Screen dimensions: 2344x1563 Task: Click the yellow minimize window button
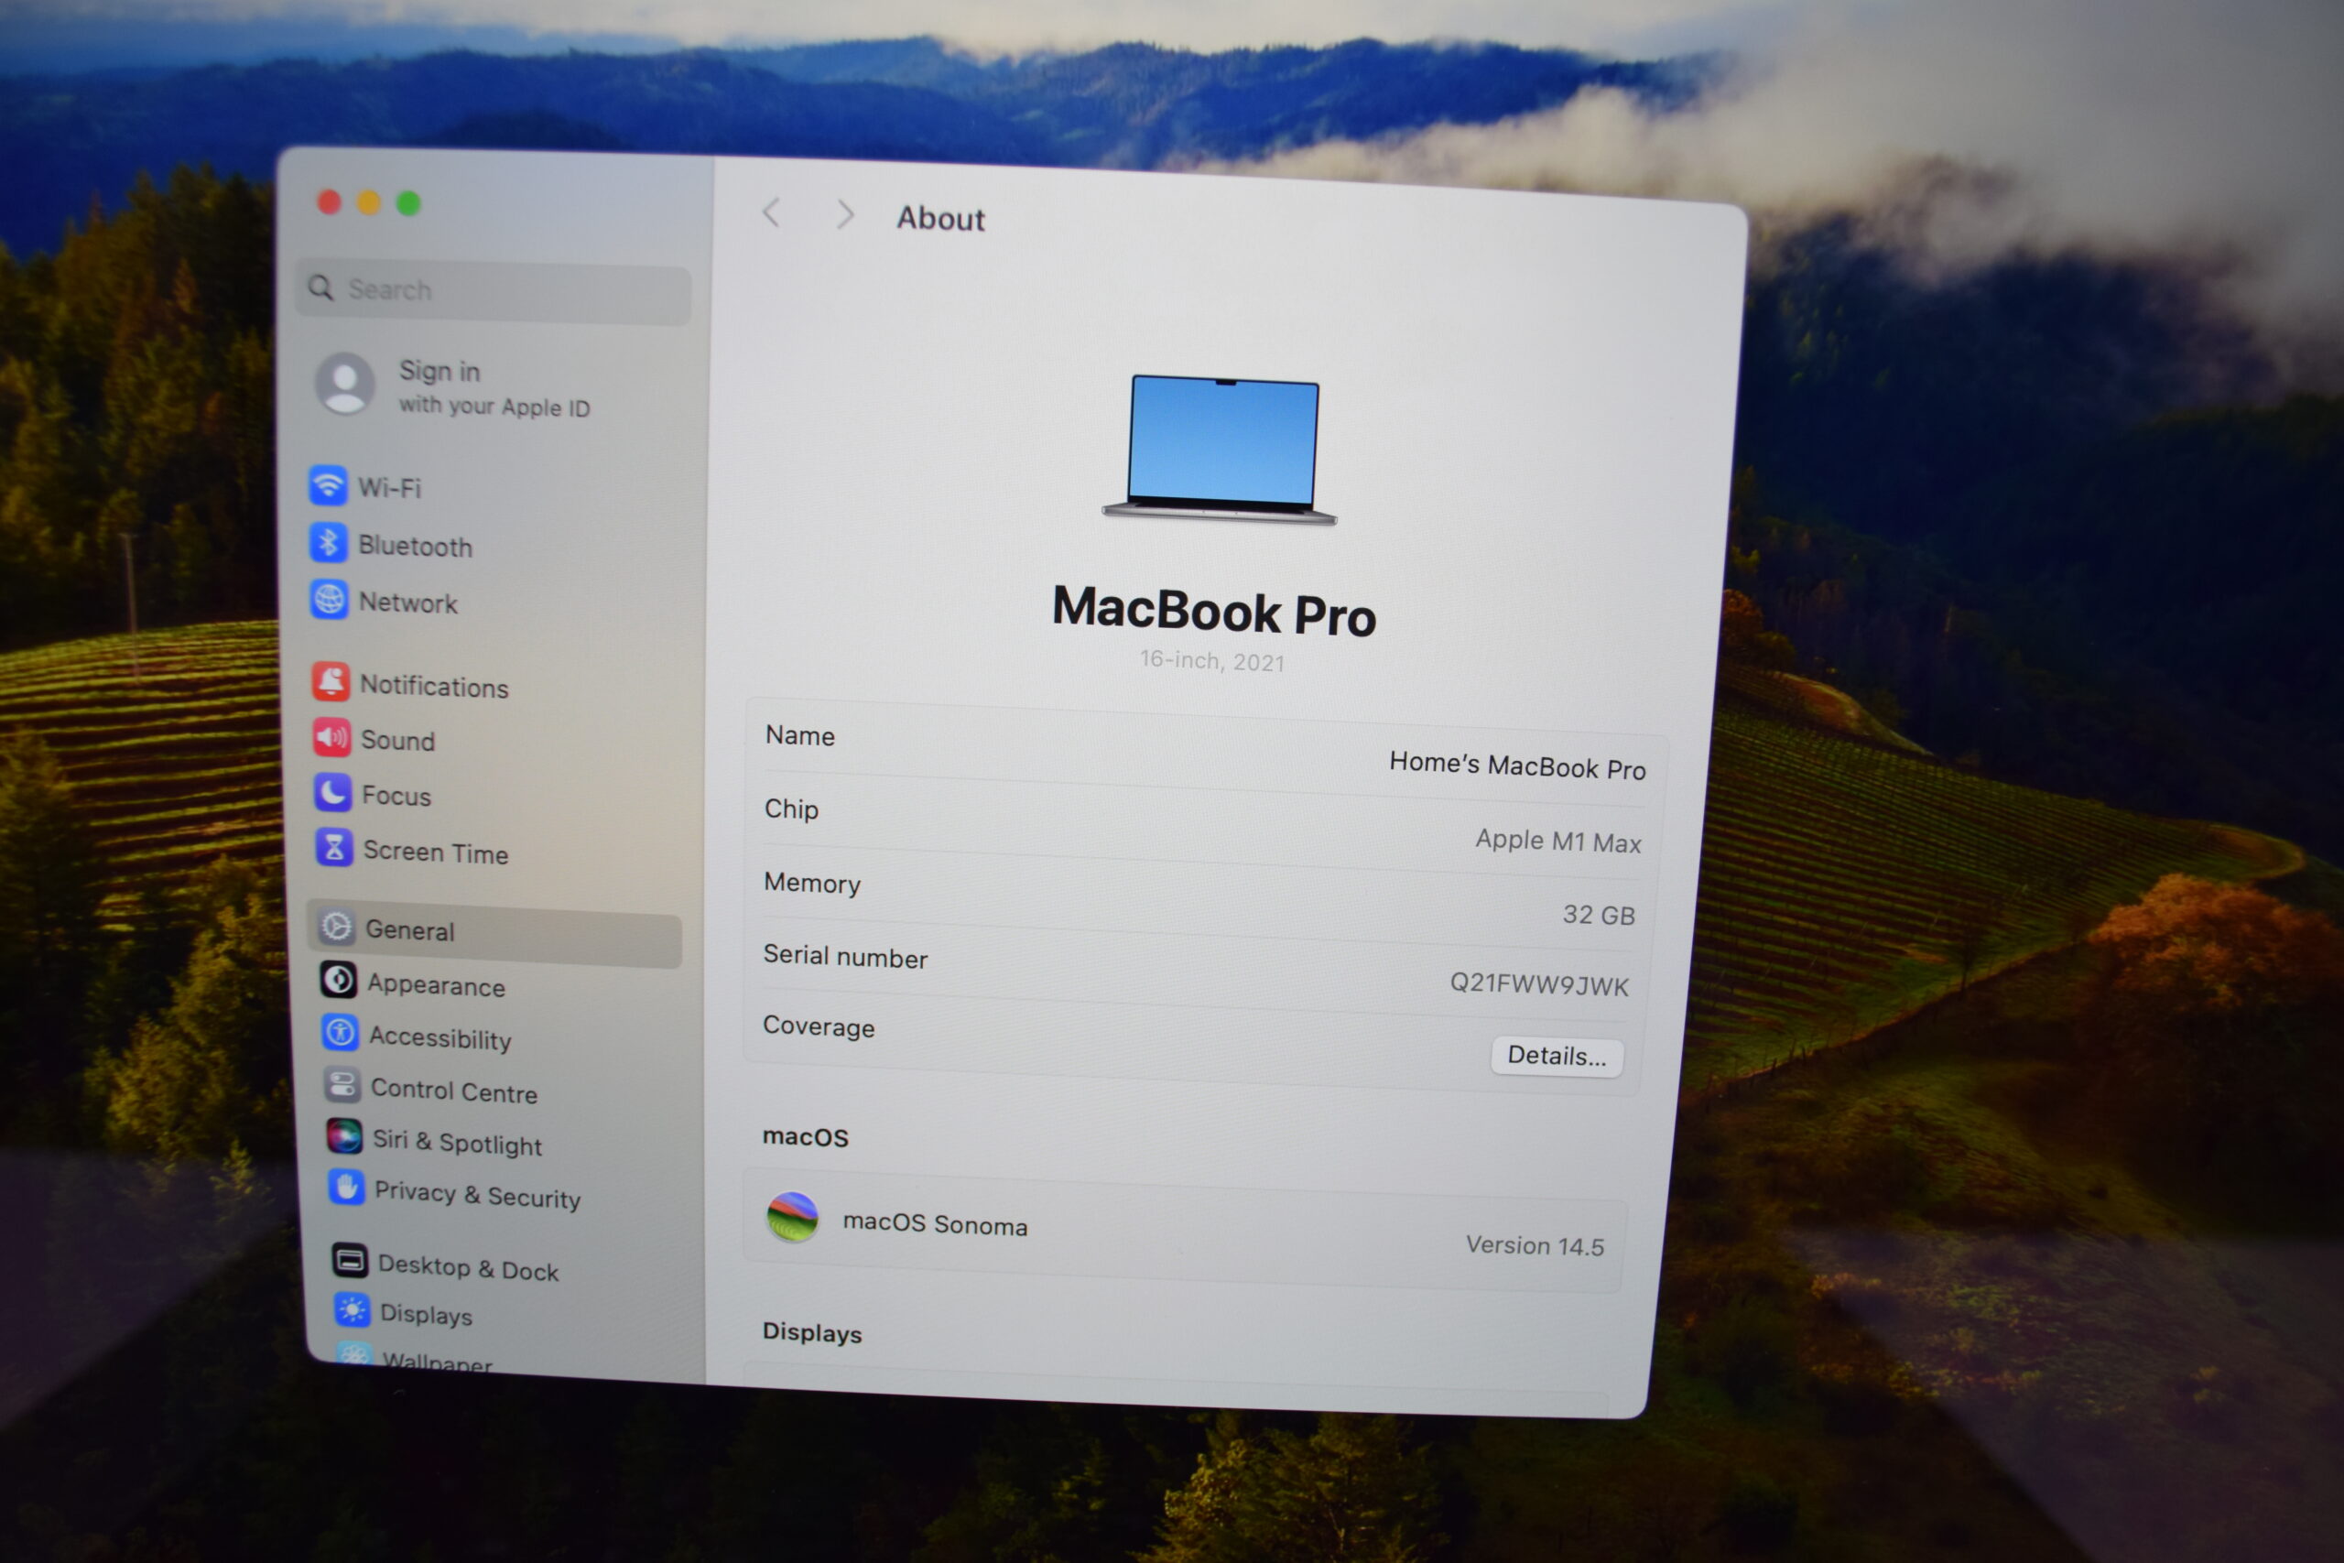coord(369,203)
